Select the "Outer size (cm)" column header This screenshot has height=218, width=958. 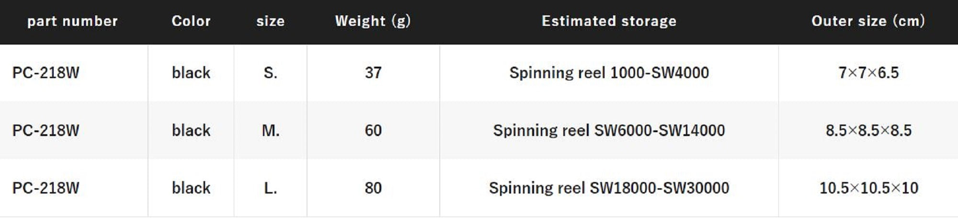pos(868,21)
